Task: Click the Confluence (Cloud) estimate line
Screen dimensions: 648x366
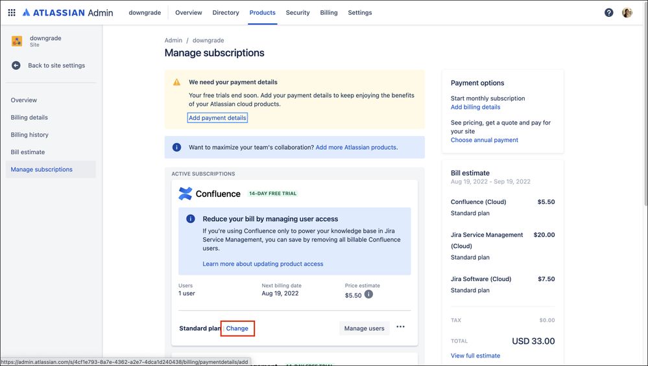Action: click(x=479, y=201)
